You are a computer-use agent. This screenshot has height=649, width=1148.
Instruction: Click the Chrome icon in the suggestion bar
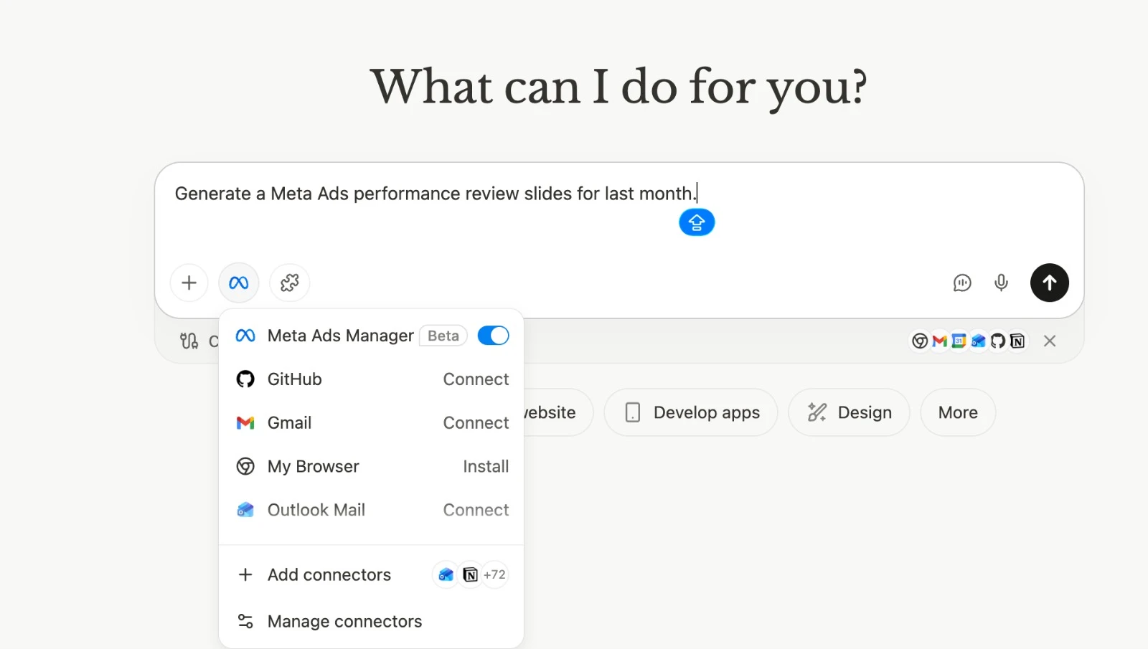click(921, 341)
